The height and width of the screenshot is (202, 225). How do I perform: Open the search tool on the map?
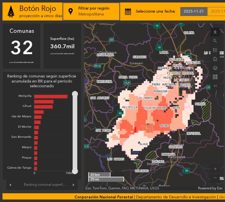coord(215,41)
